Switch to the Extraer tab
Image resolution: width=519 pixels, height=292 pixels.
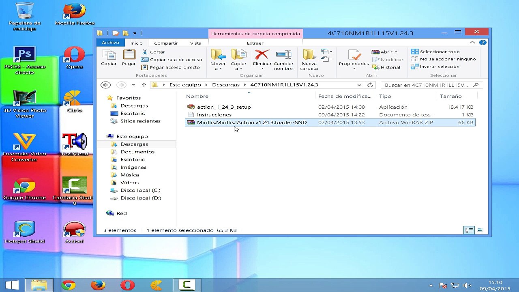(255, 43)
